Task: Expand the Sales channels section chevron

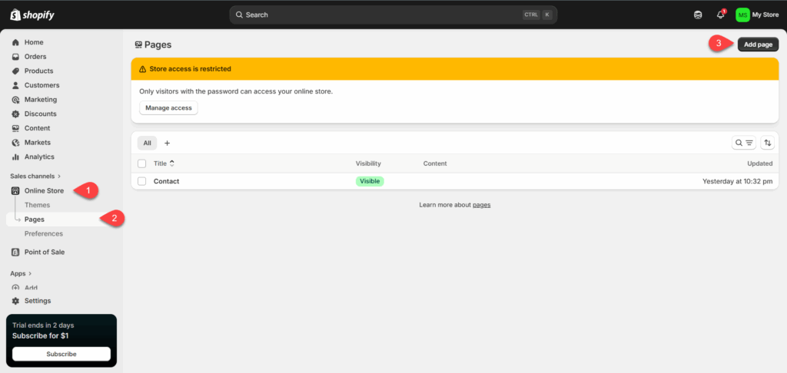Action: point(59,177)
